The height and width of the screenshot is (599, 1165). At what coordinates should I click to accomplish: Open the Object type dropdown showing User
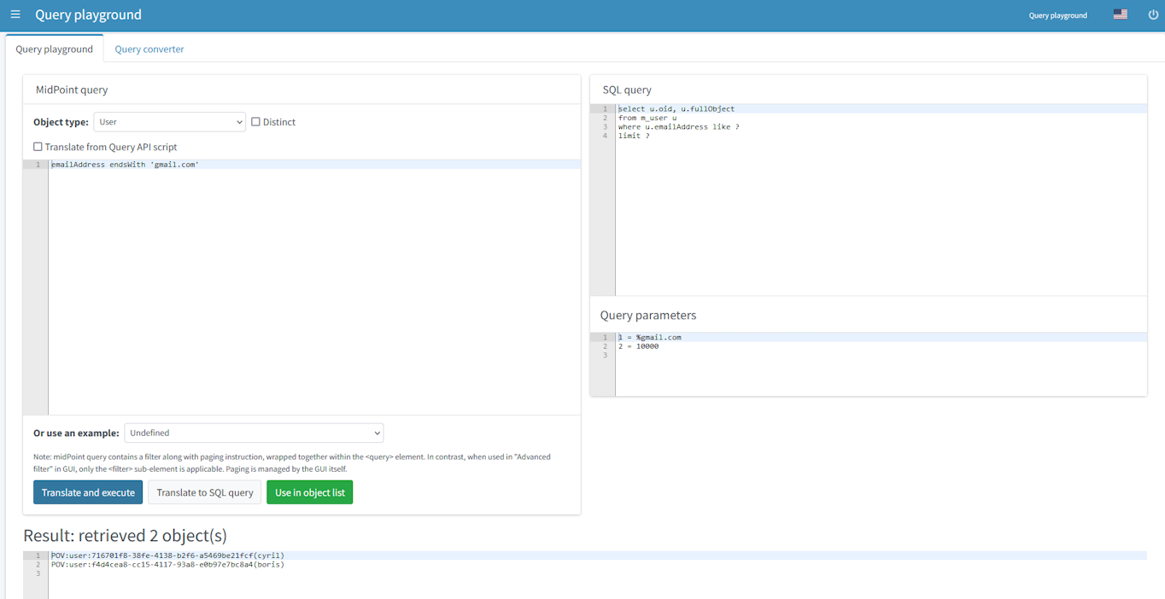click(x=169, y=121)
